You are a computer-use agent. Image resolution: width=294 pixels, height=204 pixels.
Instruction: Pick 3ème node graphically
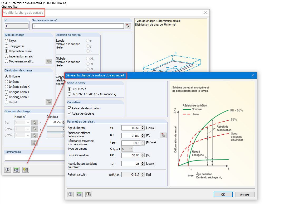point(35,135)
